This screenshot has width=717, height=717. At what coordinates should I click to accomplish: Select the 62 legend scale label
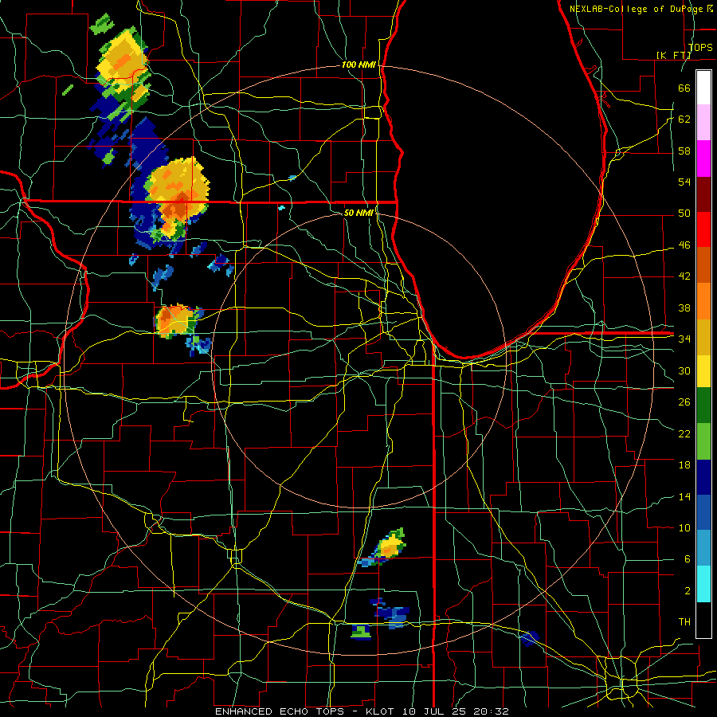pyautogui.click(x=684, y=119)
